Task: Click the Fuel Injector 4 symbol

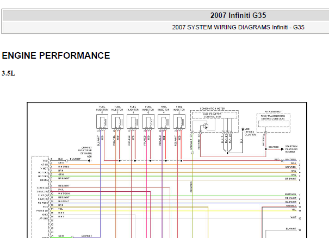Action: coord(164,121)
